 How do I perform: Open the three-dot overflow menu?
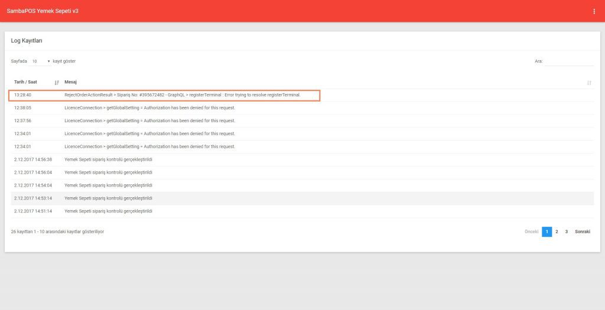pos(594,11)
